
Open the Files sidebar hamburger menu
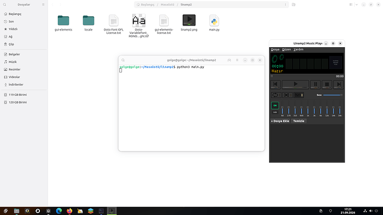43,4
